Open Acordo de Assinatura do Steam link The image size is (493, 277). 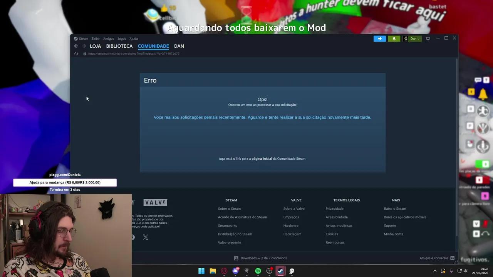point(242,217)
